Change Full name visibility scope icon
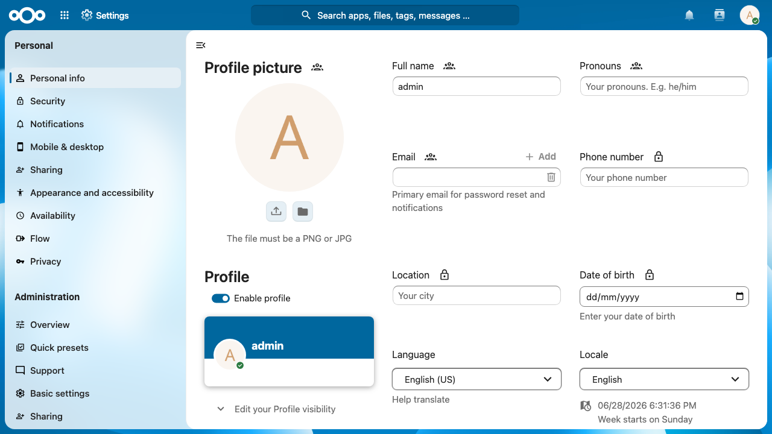Image resolution: width=772 pixels, height=434 pixels. (449, 66)
